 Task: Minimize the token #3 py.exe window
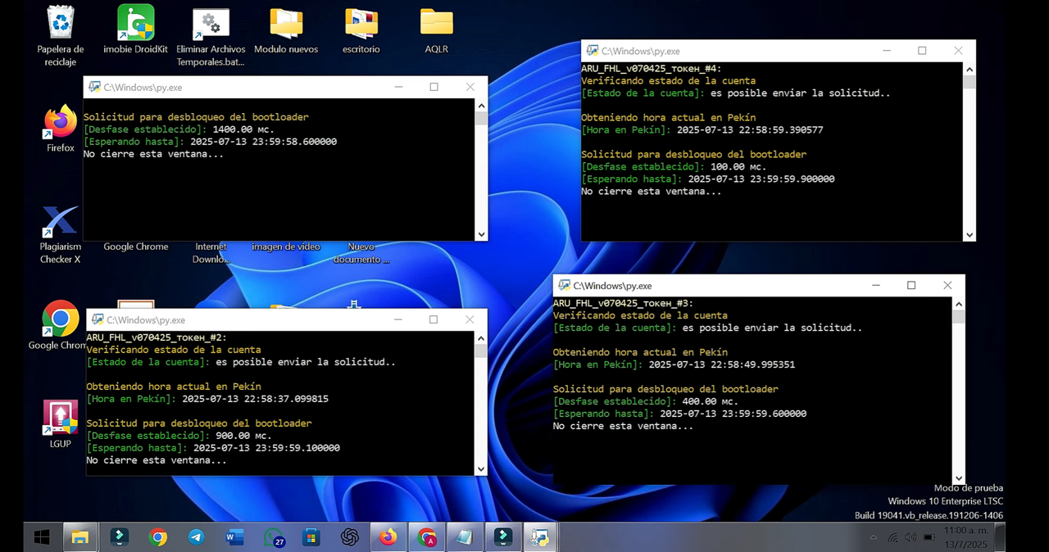point(876,285)
